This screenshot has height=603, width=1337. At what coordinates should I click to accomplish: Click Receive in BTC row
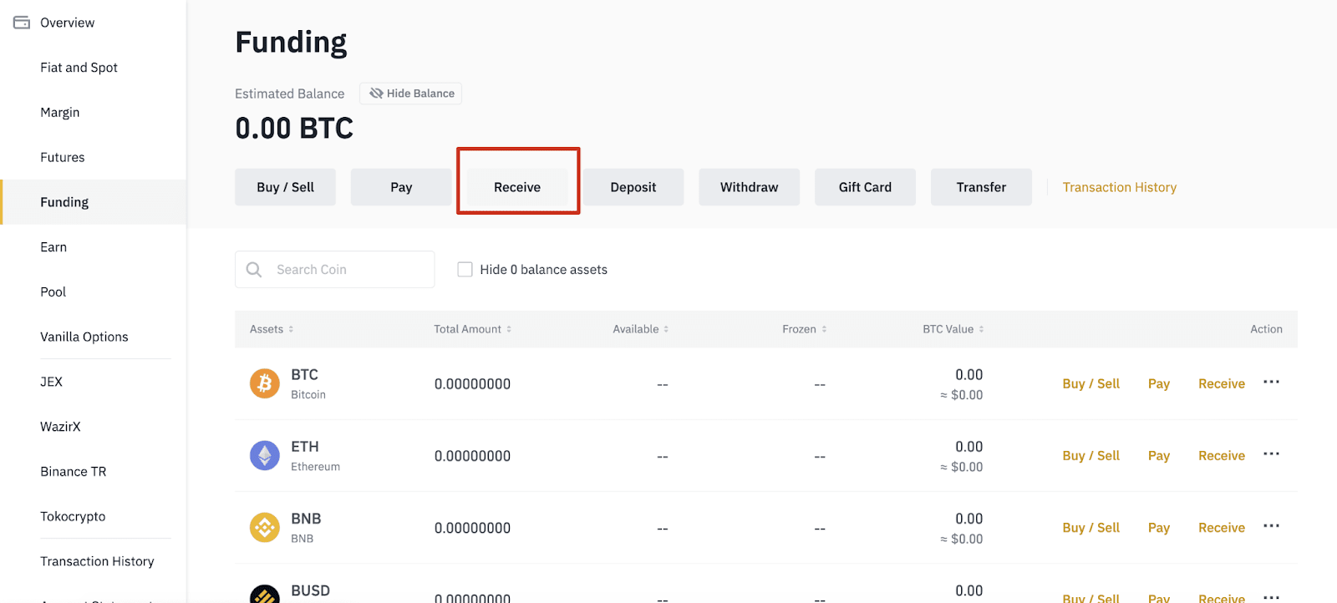coord(1222,383)
